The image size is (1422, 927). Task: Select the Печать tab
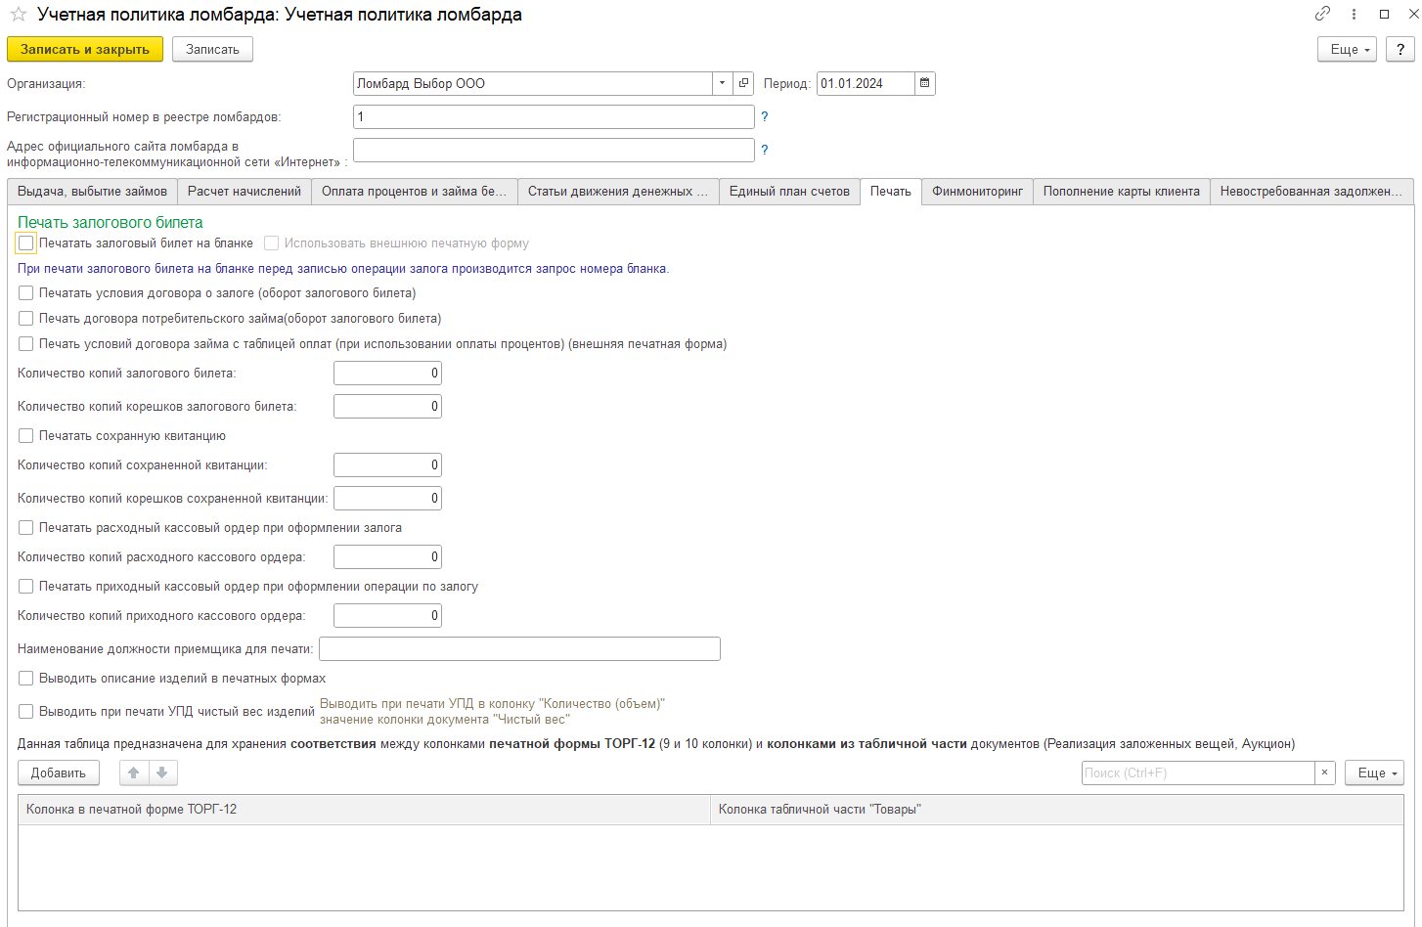pos(891,191)
